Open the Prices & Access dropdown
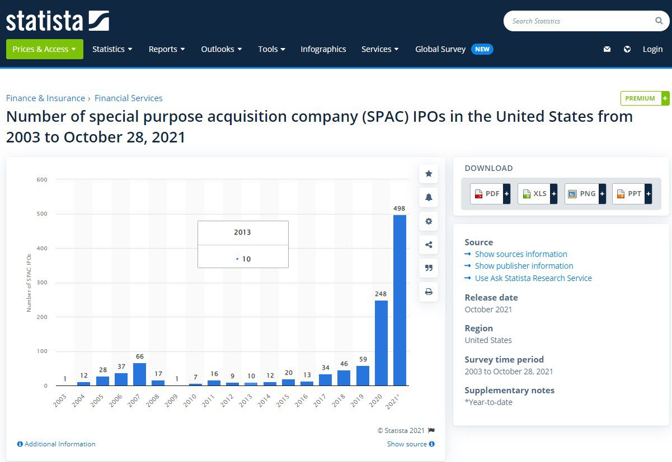672x462 pixels. coord(45,49)
